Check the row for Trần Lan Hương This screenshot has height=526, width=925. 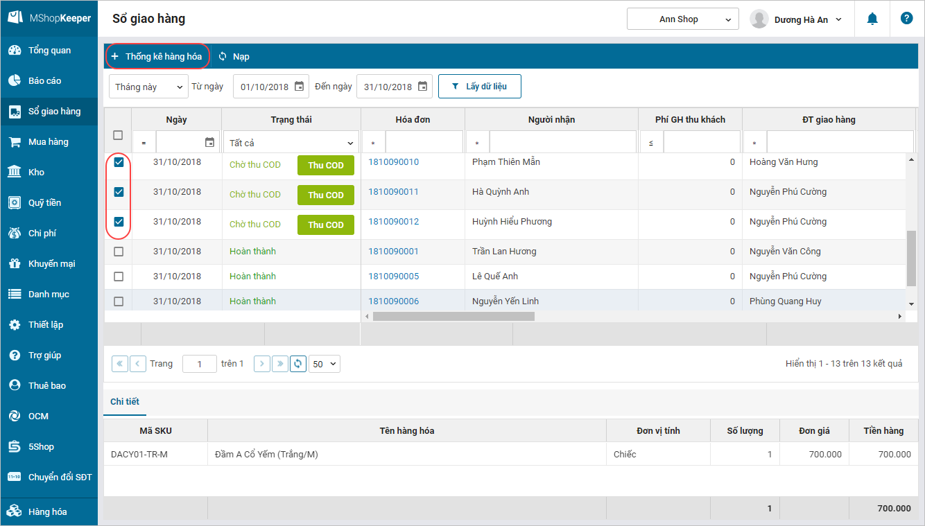tap(119, 252)
